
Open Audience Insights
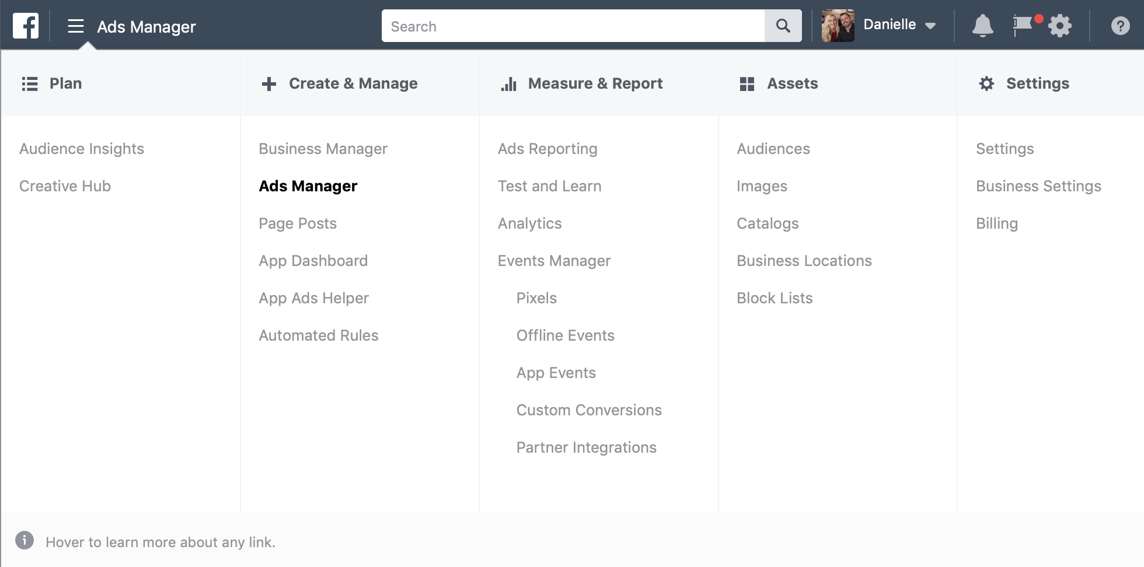pos(82,149)
